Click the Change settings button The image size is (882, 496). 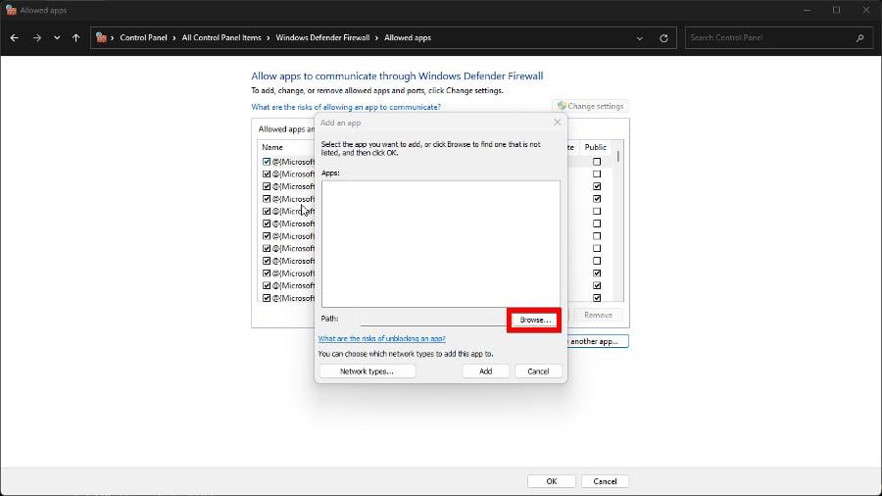pos(591,106)
